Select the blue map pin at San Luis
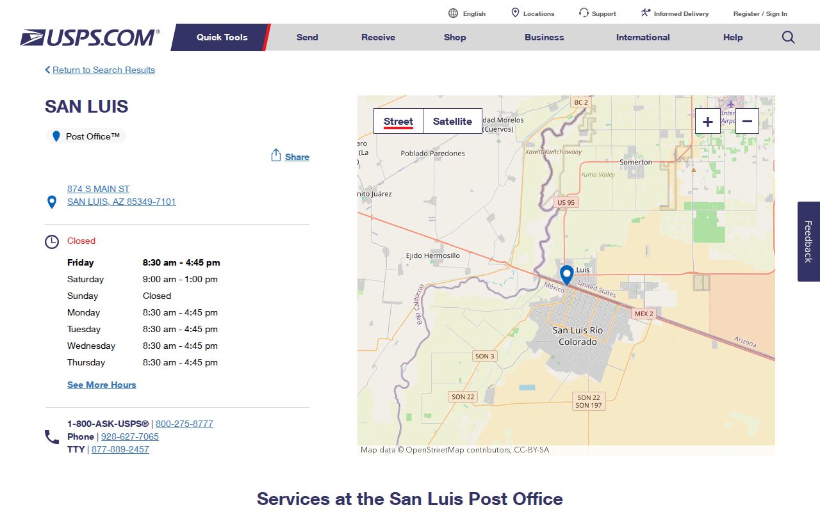Viewport: 820px width, 512px height. click(566, 275)
